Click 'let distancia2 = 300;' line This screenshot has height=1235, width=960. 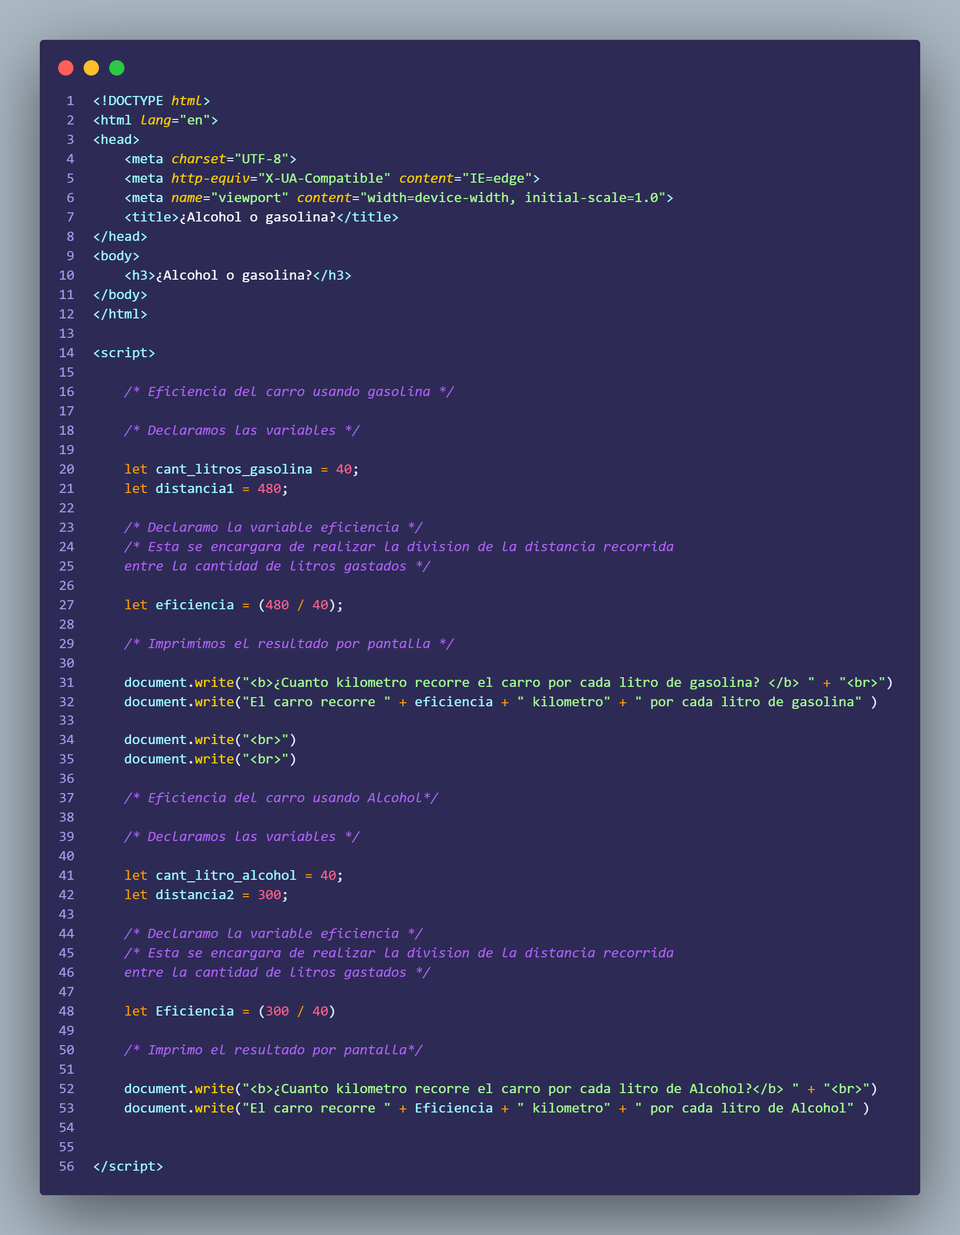tap(207, 895)
